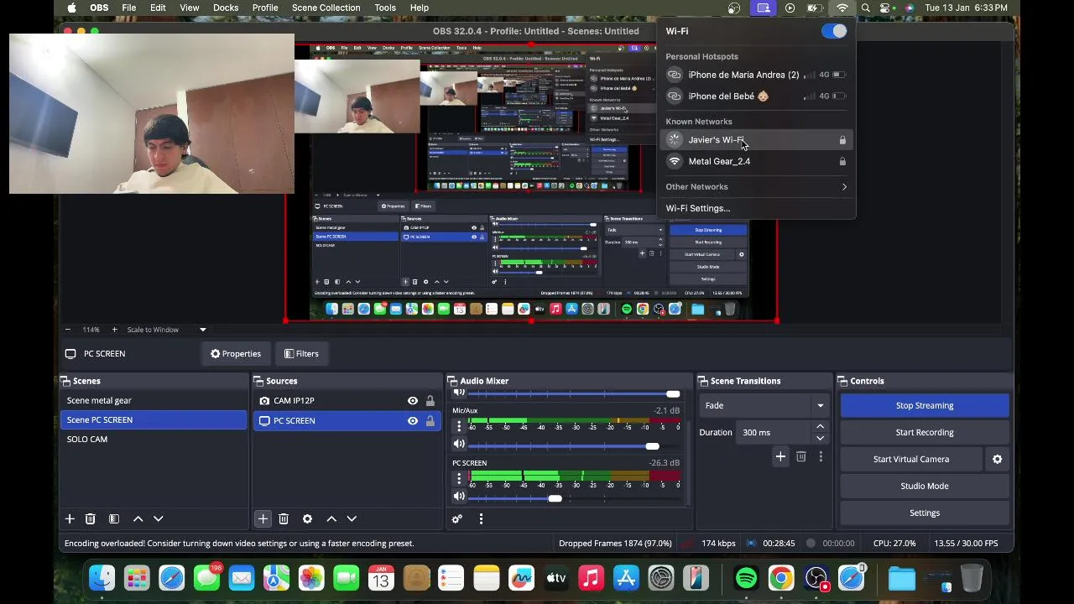Viewport: 1074px width, 604px height.
Task: Open scene filters icon in Scenes panel
Action: (114, 519)
